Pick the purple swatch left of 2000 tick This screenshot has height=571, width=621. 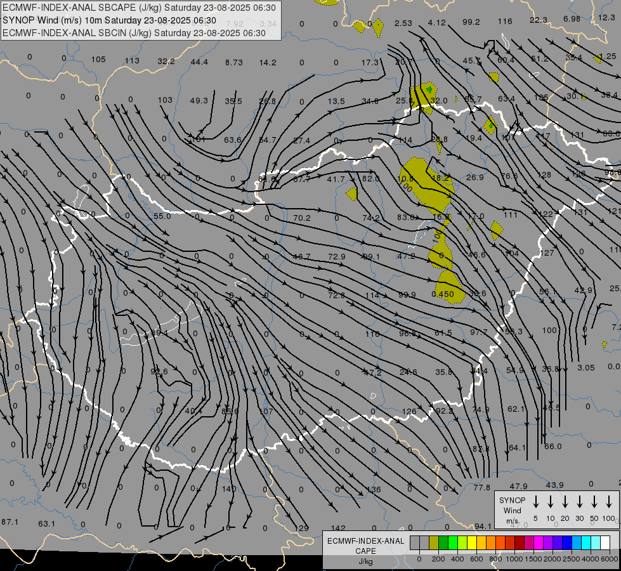pos(548,542)
